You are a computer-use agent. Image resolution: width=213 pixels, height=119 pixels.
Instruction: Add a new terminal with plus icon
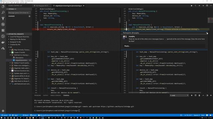tap(192, 96)
